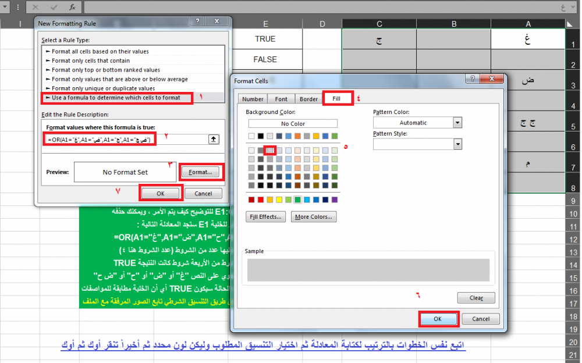Click the collapse dialog arrow beside the formula
The width and height of the screenshot is (582, 363).
click(x=214, y=139)
